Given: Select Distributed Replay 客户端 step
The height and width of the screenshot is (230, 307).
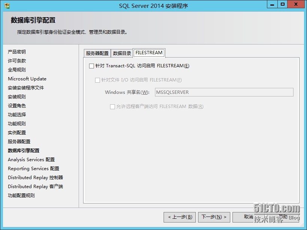Looking at the screenshot, I should click(36, 187).
